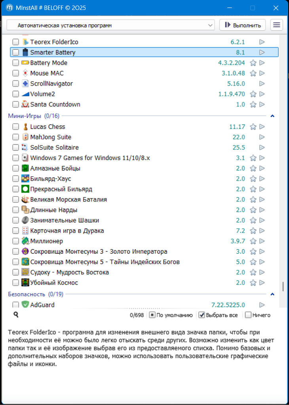
Task: Collapse the Мини-Игры section
Action: [272, 116]
